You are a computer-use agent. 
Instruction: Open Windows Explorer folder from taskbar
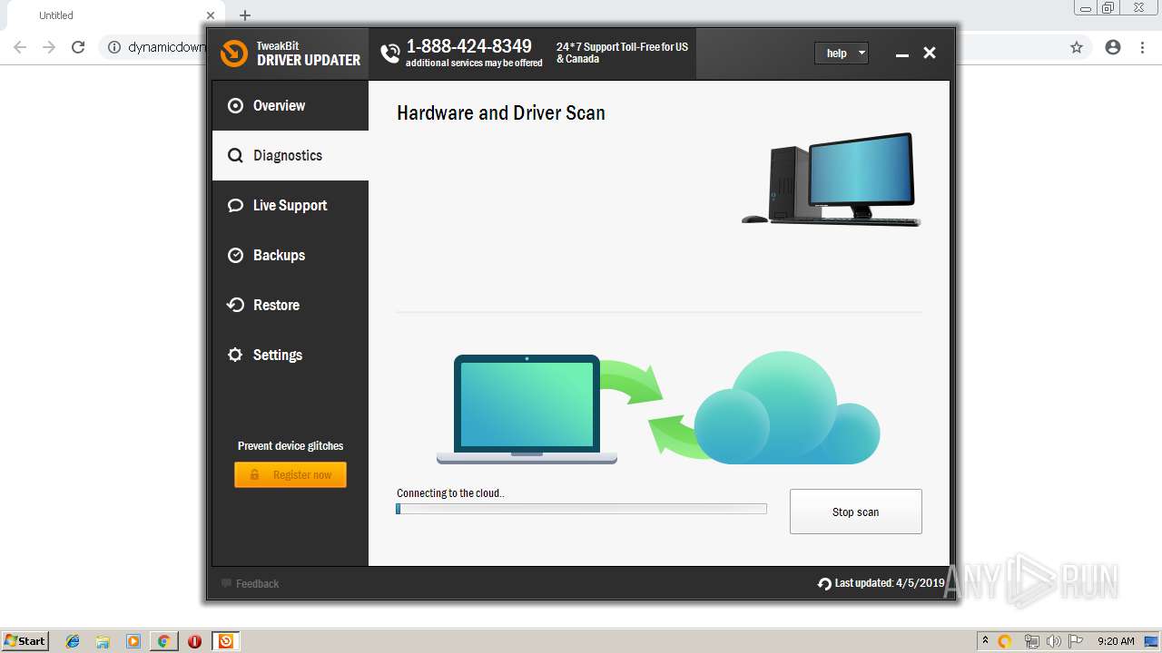click(103, 641)
